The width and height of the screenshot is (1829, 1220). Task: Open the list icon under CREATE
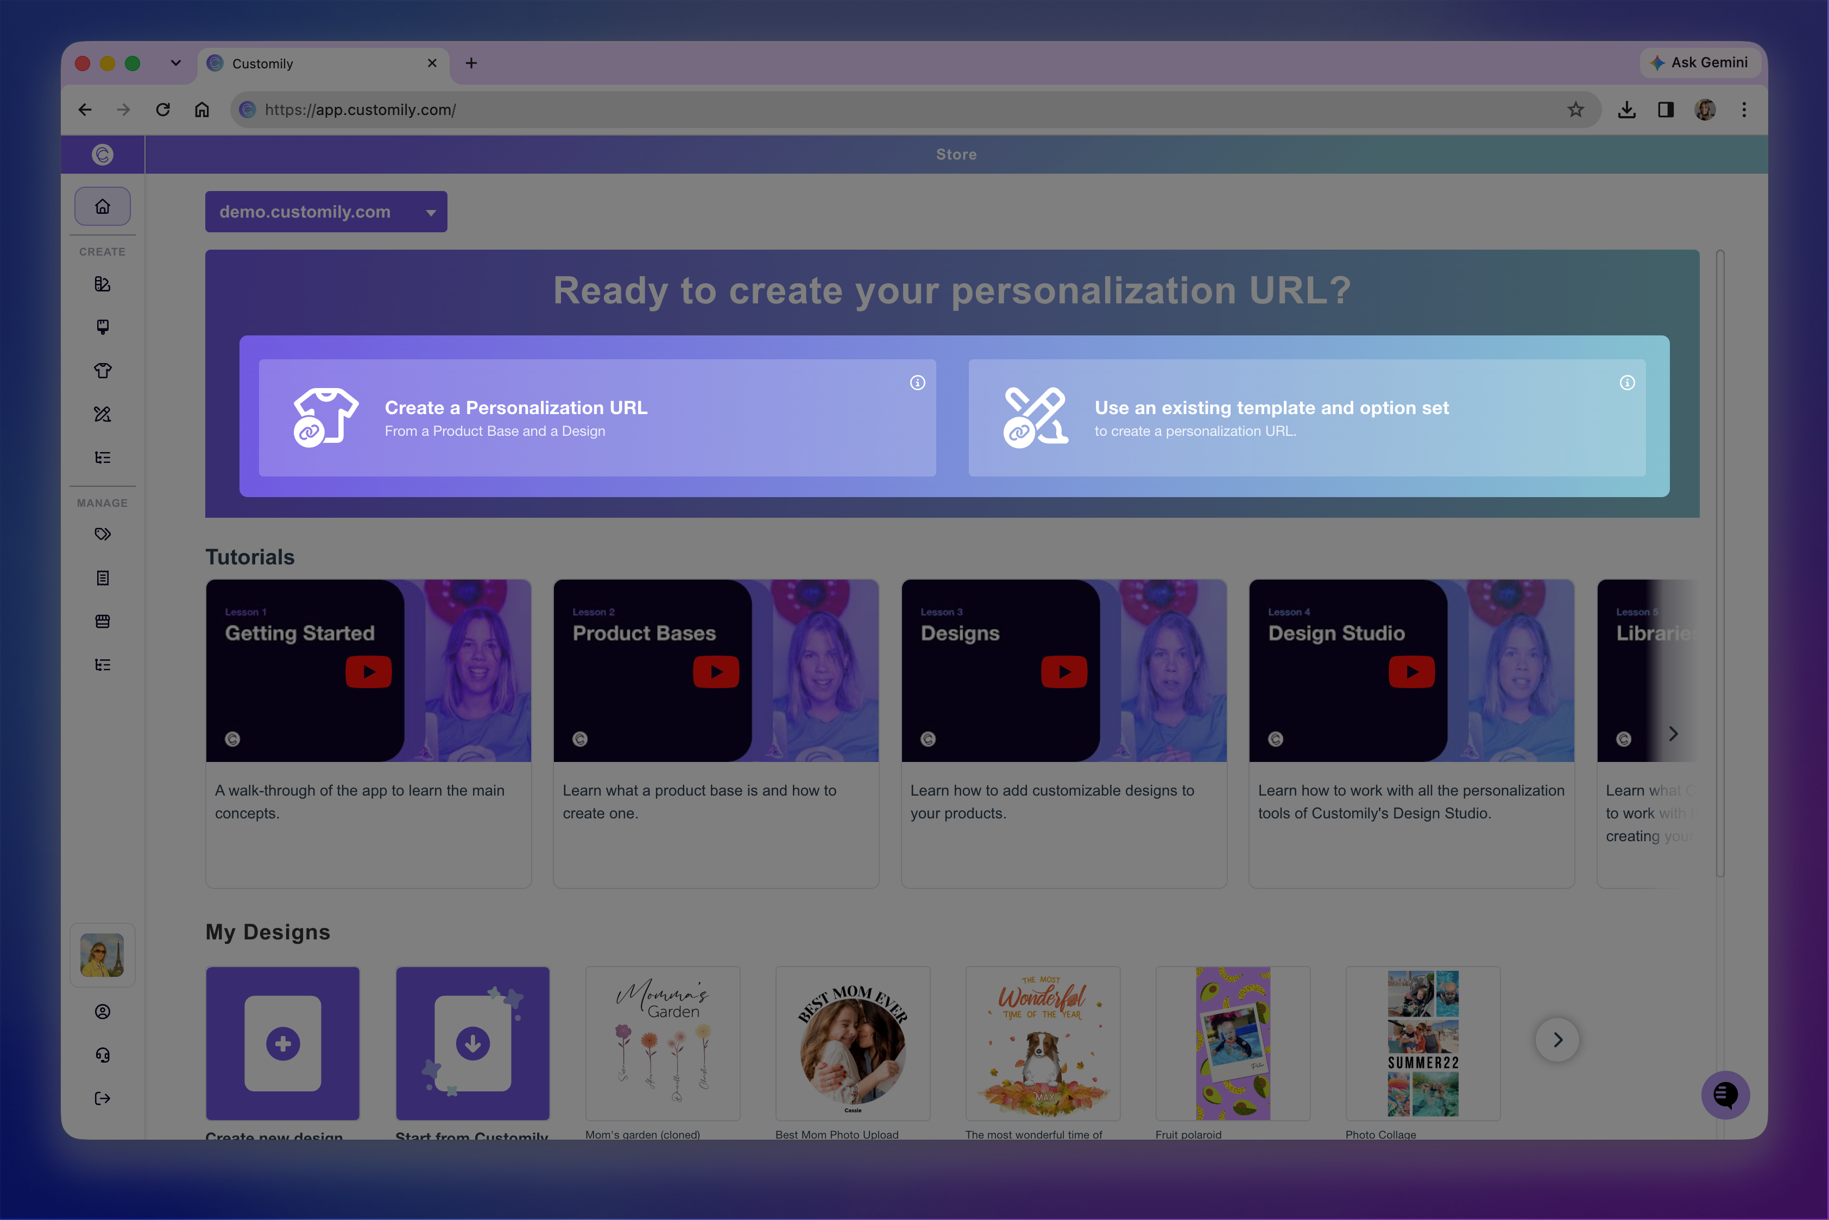pos(102,457)
